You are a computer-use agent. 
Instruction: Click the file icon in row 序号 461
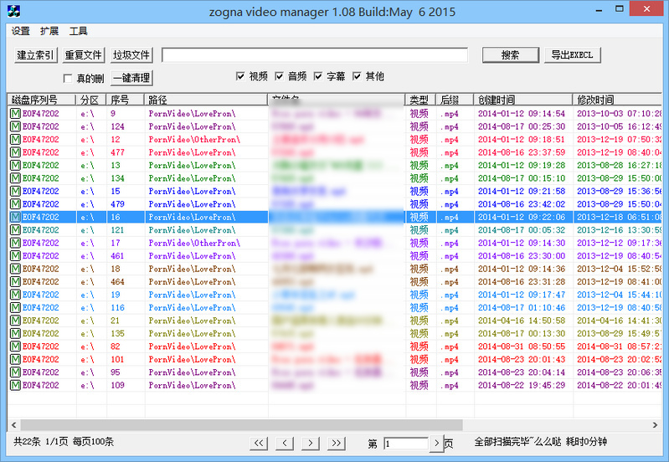[15, 256]
